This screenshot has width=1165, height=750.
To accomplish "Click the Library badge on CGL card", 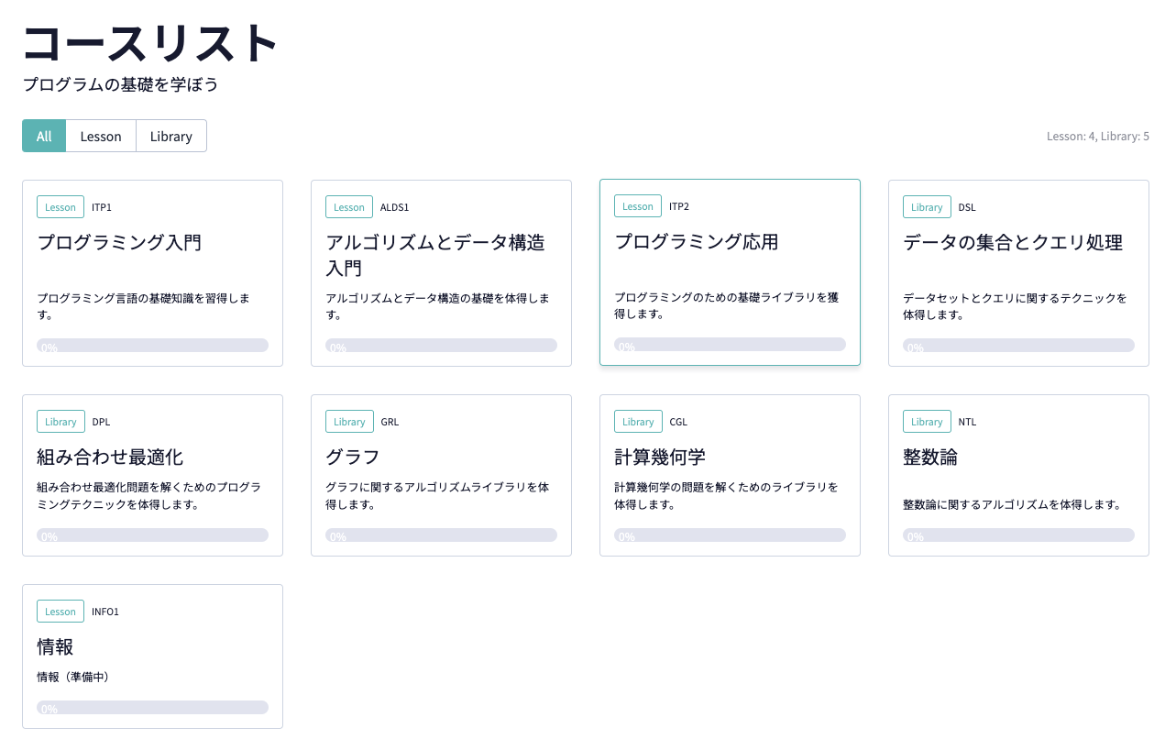I will pyautogui.click(x=638, y=422).
